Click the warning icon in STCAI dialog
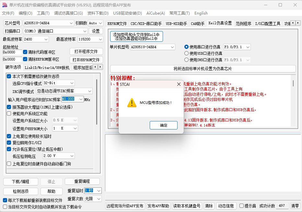Viewport: 302px width, 212px height. coord(132,103)
